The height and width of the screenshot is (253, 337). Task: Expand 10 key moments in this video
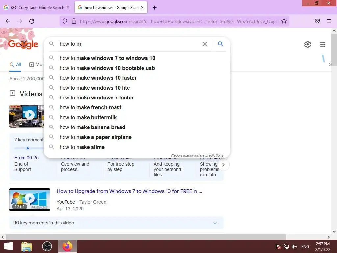[116, 223]
